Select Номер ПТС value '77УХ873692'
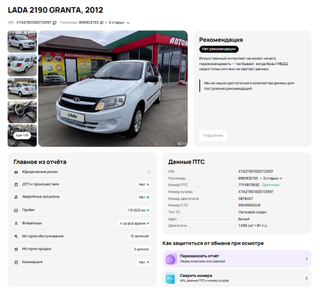 249,185
